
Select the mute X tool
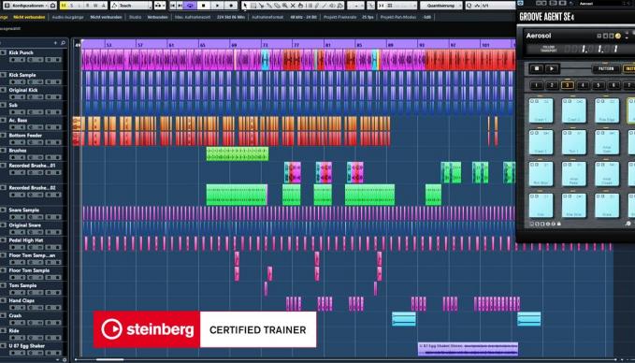tap(293, 6)
